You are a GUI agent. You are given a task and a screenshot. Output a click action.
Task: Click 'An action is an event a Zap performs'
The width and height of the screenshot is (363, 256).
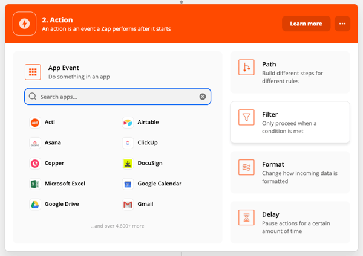(x=106, y=29)
